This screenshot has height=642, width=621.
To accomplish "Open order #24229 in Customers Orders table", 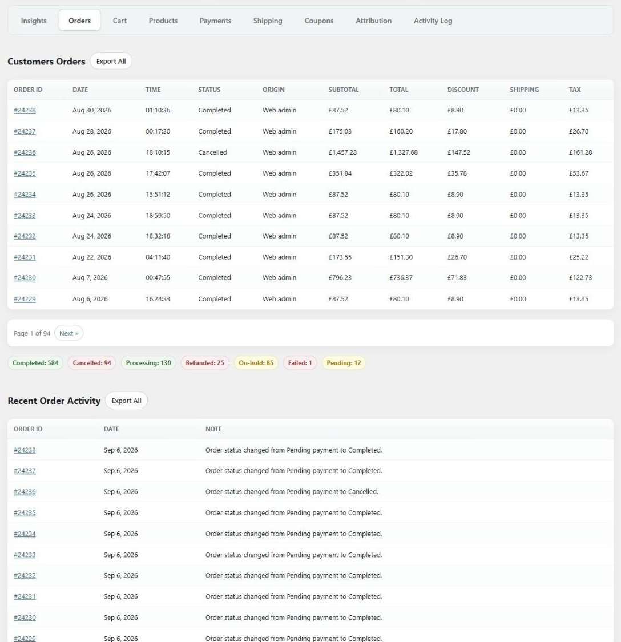I will coord(25,299).
